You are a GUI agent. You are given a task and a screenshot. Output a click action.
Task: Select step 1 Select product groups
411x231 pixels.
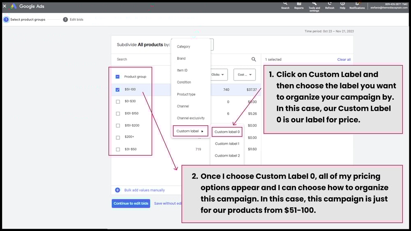[24, 19]
